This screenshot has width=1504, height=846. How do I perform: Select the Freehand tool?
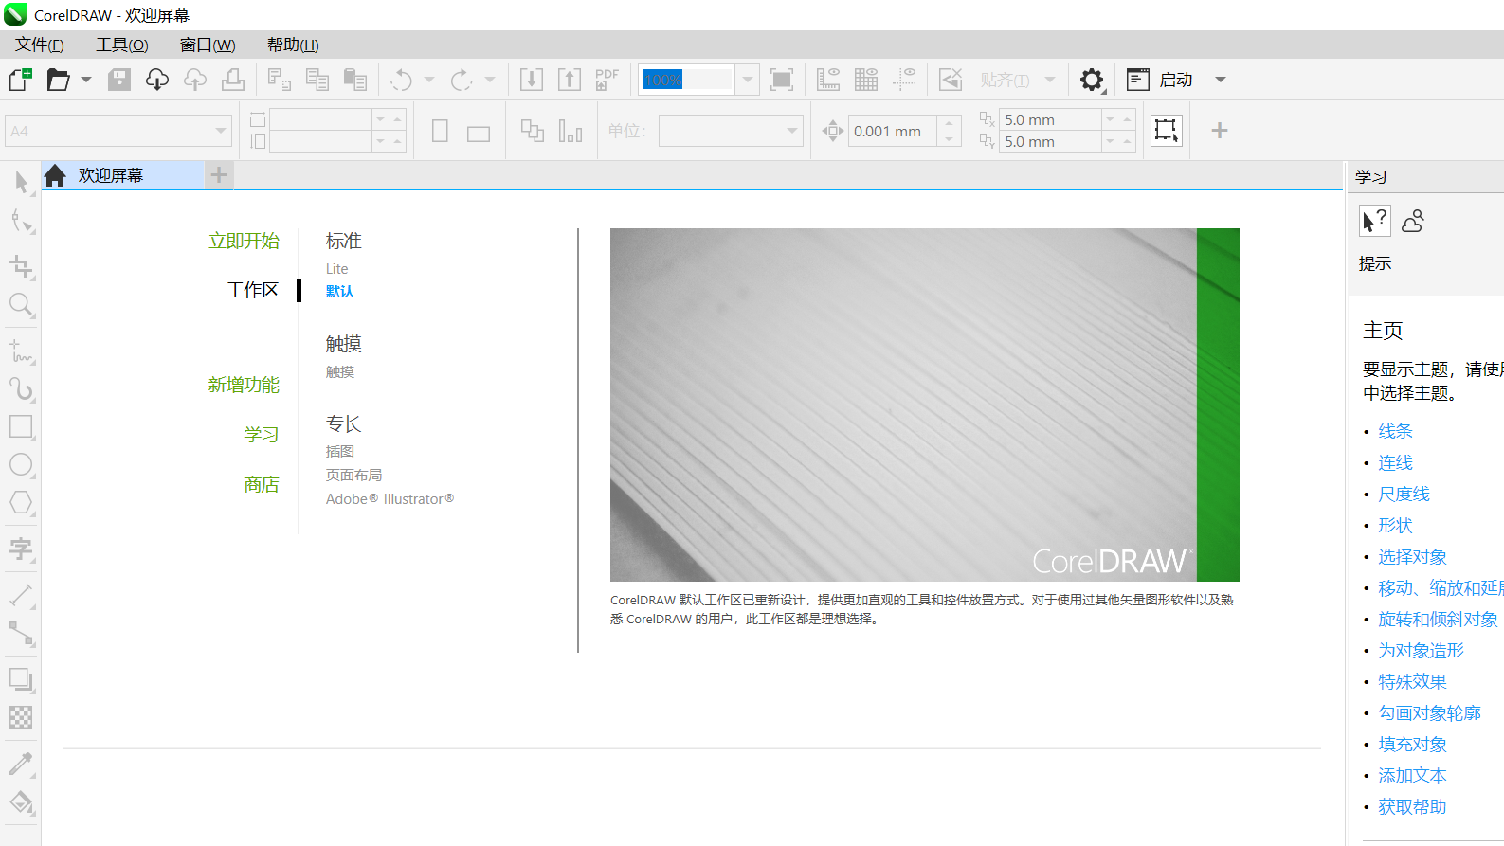[x=21, y=351]
